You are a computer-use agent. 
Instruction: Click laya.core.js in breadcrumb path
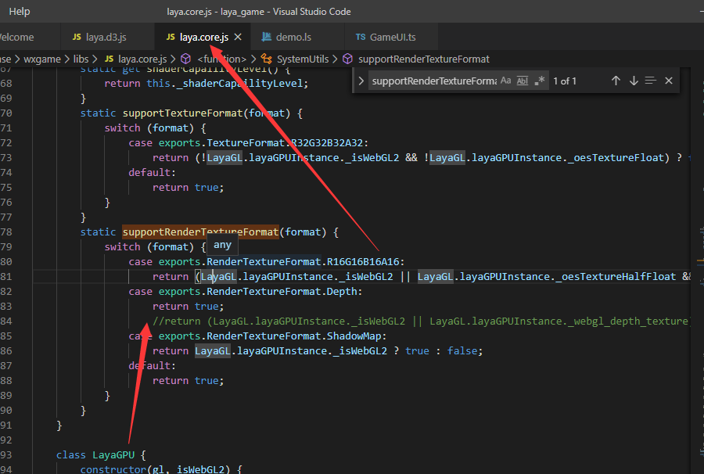[142, 59]
